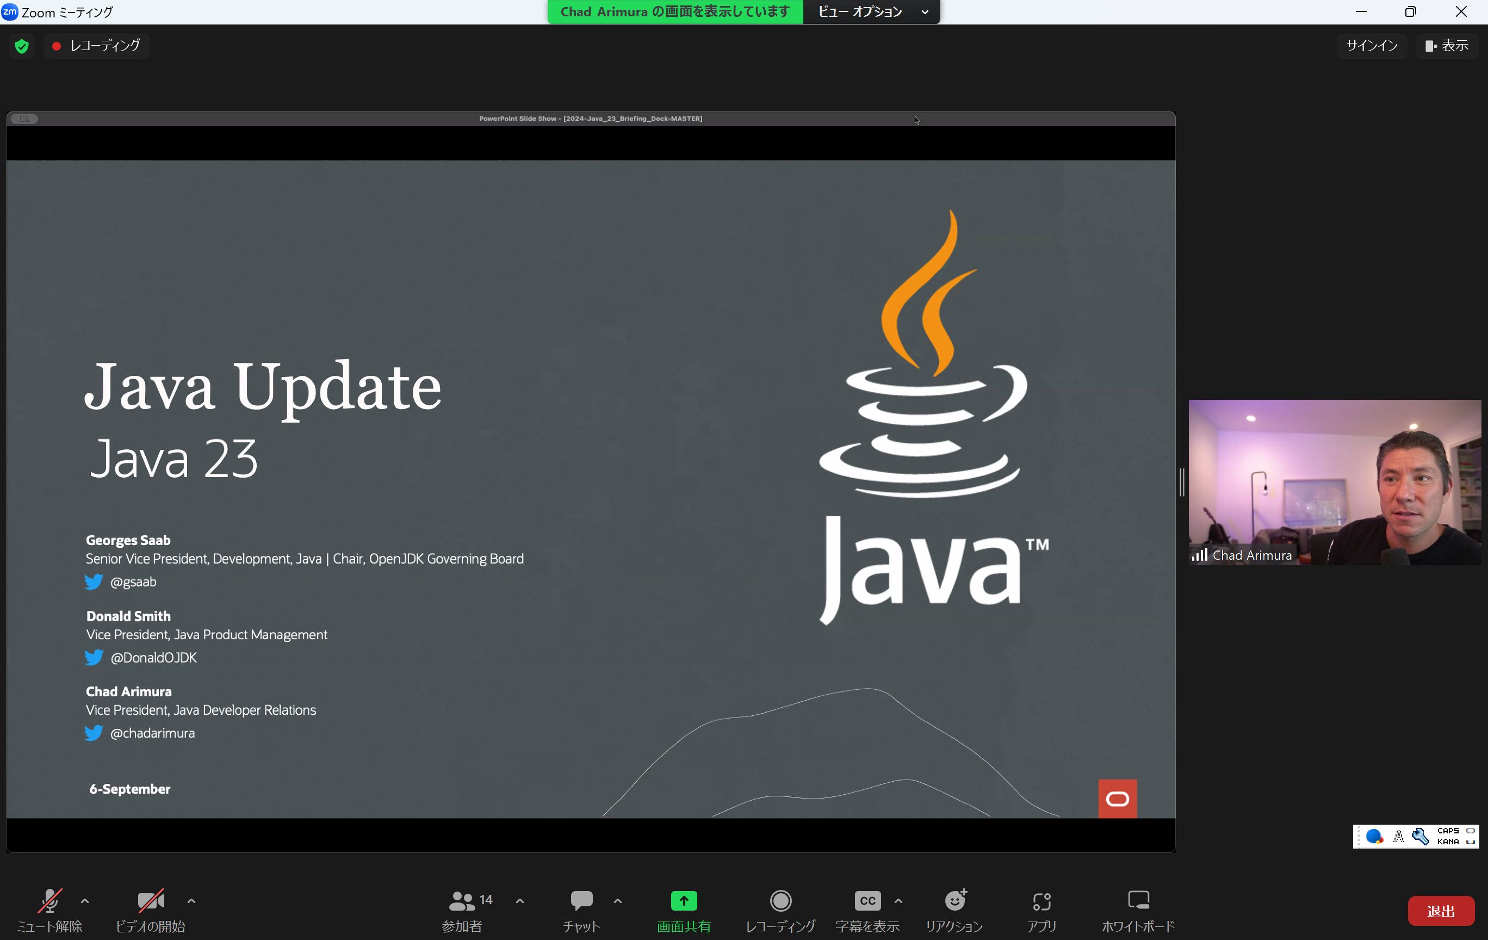Click the name 'Donald Smith'
The height and width of the screenshot is (940, 1488).
coord(128,616)
